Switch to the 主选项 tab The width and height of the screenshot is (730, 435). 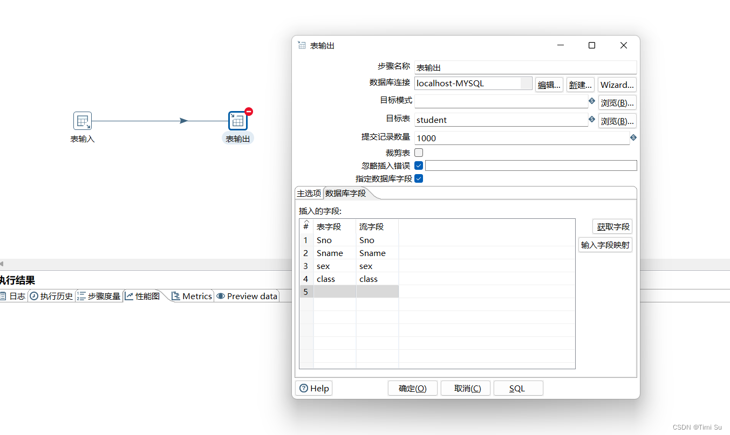(309, 192)
